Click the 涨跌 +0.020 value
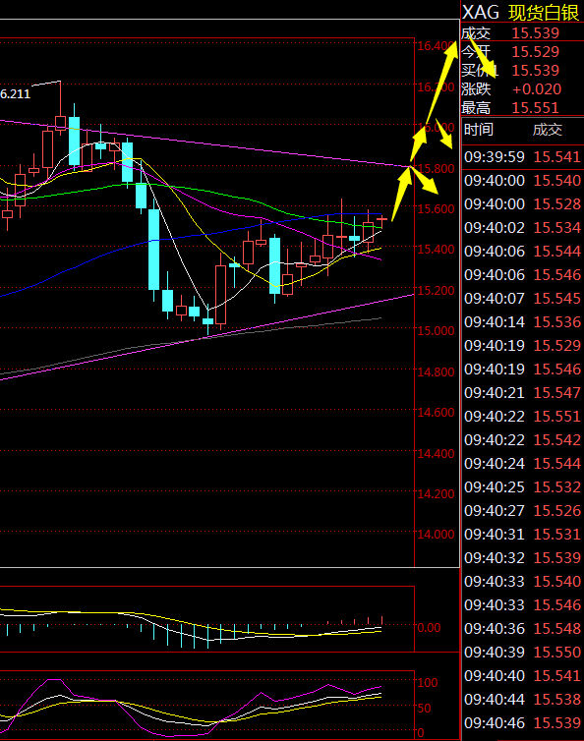The image size is (584, 741). [537, 88]
